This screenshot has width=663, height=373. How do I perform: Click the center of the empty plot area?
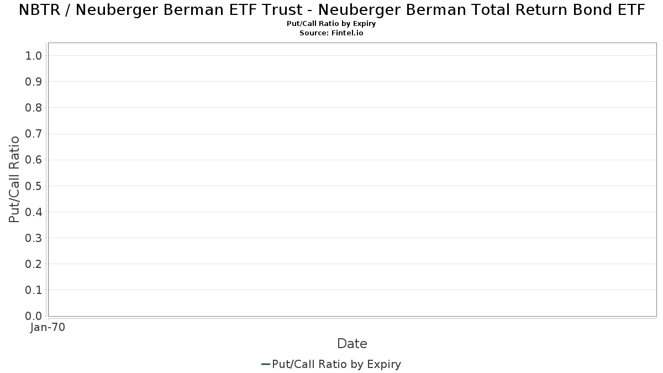tap(352, 180)
